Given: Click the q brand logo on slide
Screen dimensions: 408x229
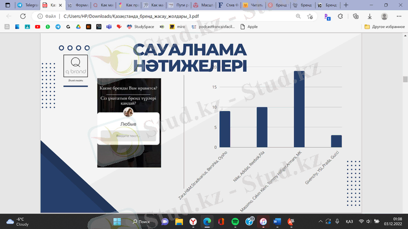Looking at the screenshot, I should (x=75, y=66).
